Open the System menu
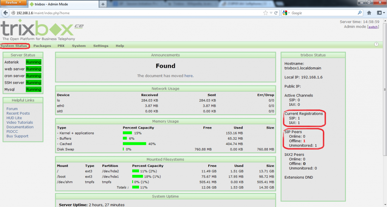The height and width of the screenshot is (207, 387). click(79, 46)
